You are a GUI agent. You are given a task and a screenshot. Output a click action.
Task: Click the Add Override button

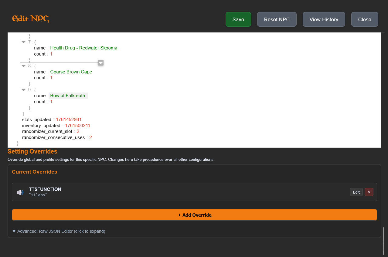click(x=194, y=215)
